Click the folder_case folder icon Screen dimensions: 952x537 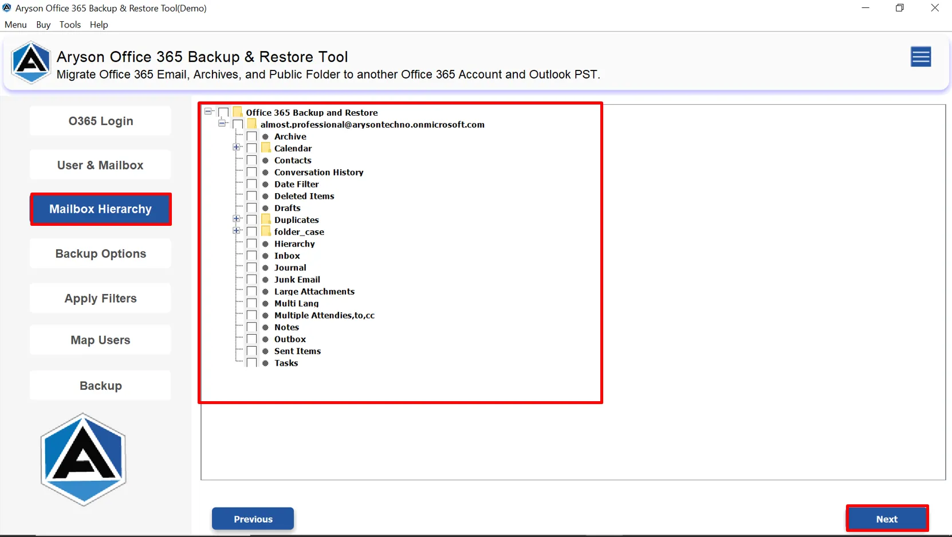point(266,232)
